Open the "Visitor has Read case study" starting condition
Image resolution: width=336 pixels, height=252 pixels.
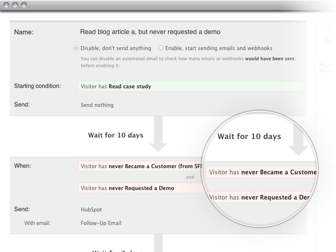[189, 87]
